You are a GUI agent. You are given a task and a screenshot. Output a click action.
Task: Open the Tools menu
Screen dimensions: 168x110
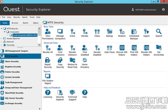click(x=32, y=17)
